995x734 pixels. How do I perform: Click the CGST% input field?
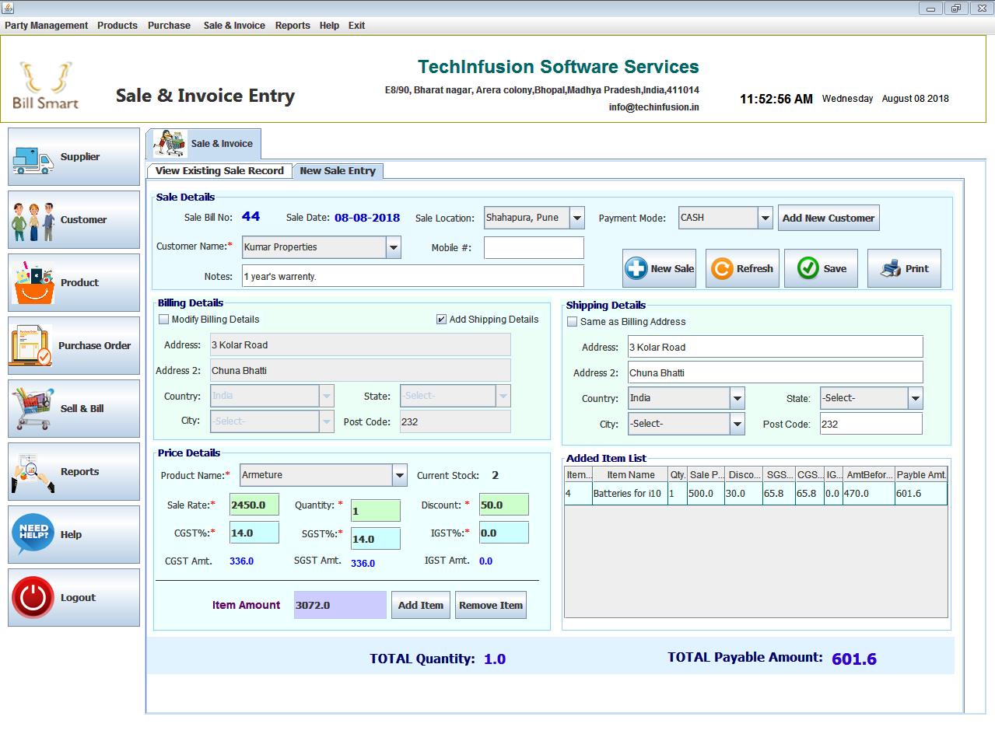pos(254,533)
